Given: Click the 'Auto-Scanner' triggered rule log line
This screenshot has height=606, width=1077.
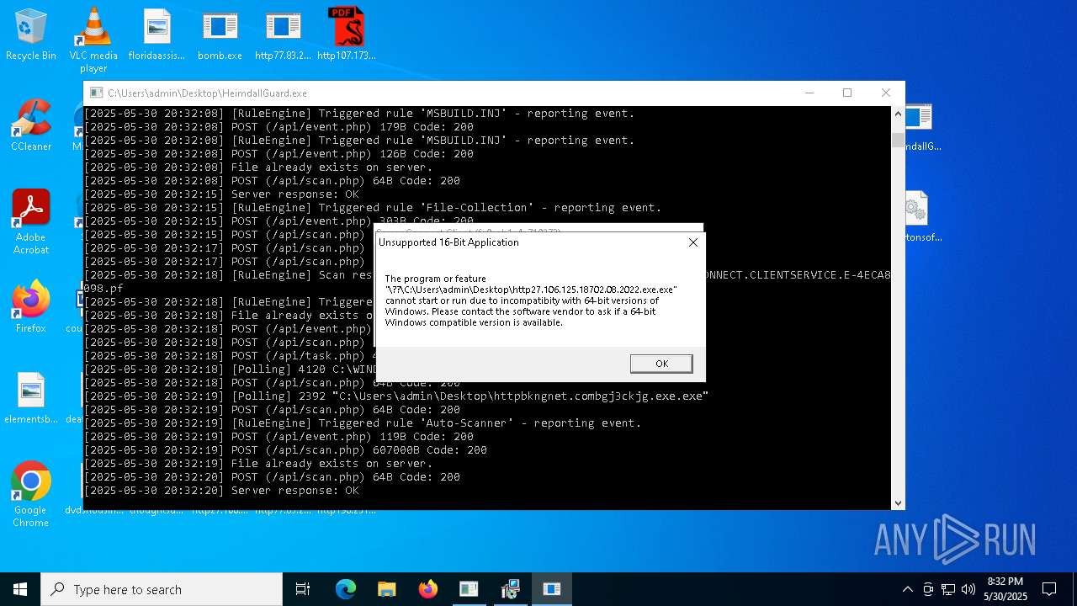Looking at the screenshot, I should 363,423.
